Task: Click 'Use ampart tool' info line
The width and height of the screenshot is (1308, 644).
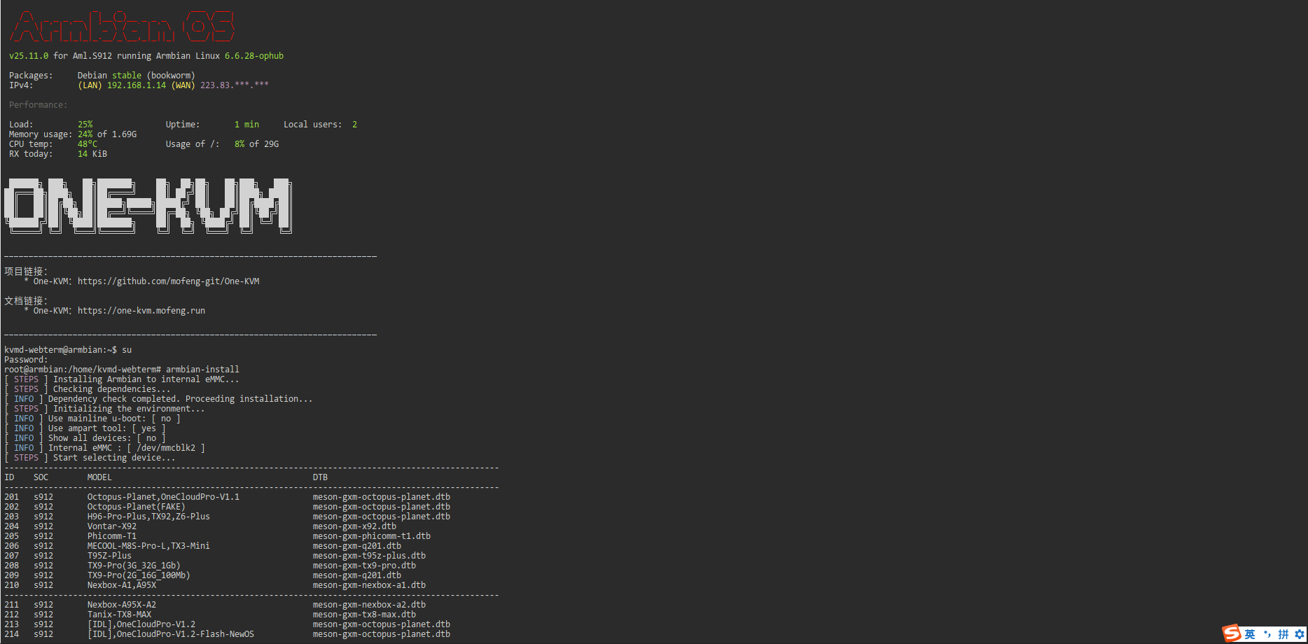Action: click(x=85, y=428)
